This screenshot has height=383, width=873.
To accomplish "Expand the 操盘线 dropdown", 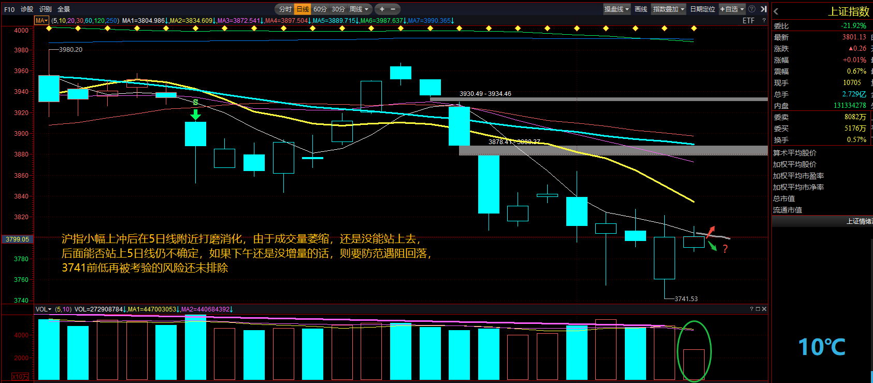I will click(x=617, y=9).
